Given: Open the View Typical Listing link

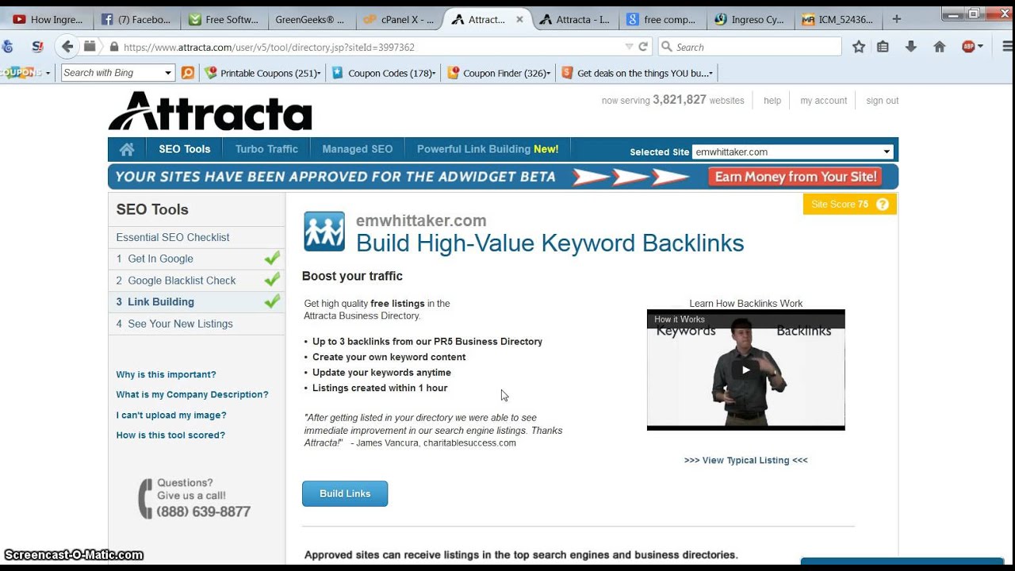Looking at the screenshot, I should point(745,460).
